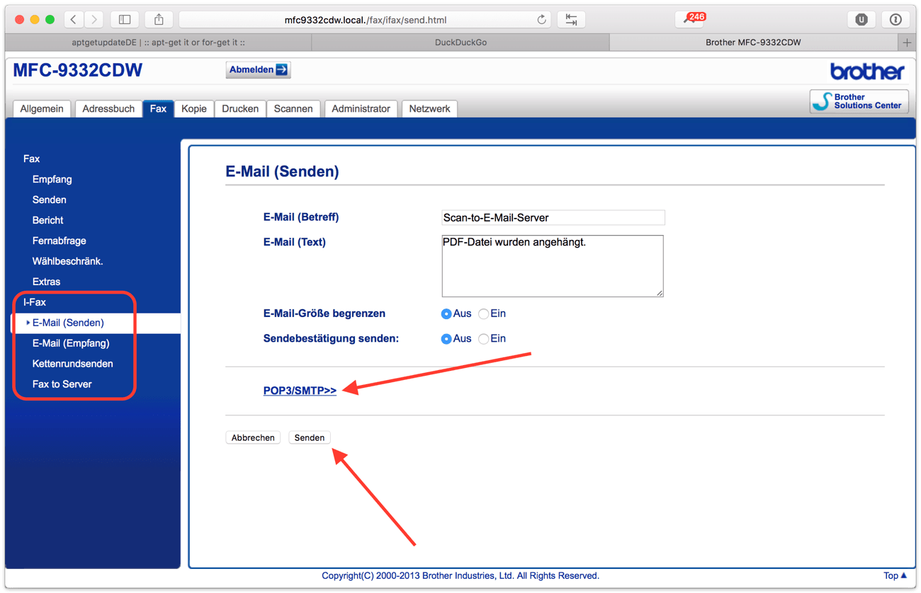Click the address bar URL field
This screenshot has height=593, width=921.
point(366,20)
